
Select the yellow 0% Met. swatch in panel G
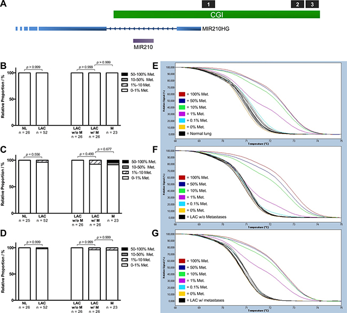coord(183,292)
